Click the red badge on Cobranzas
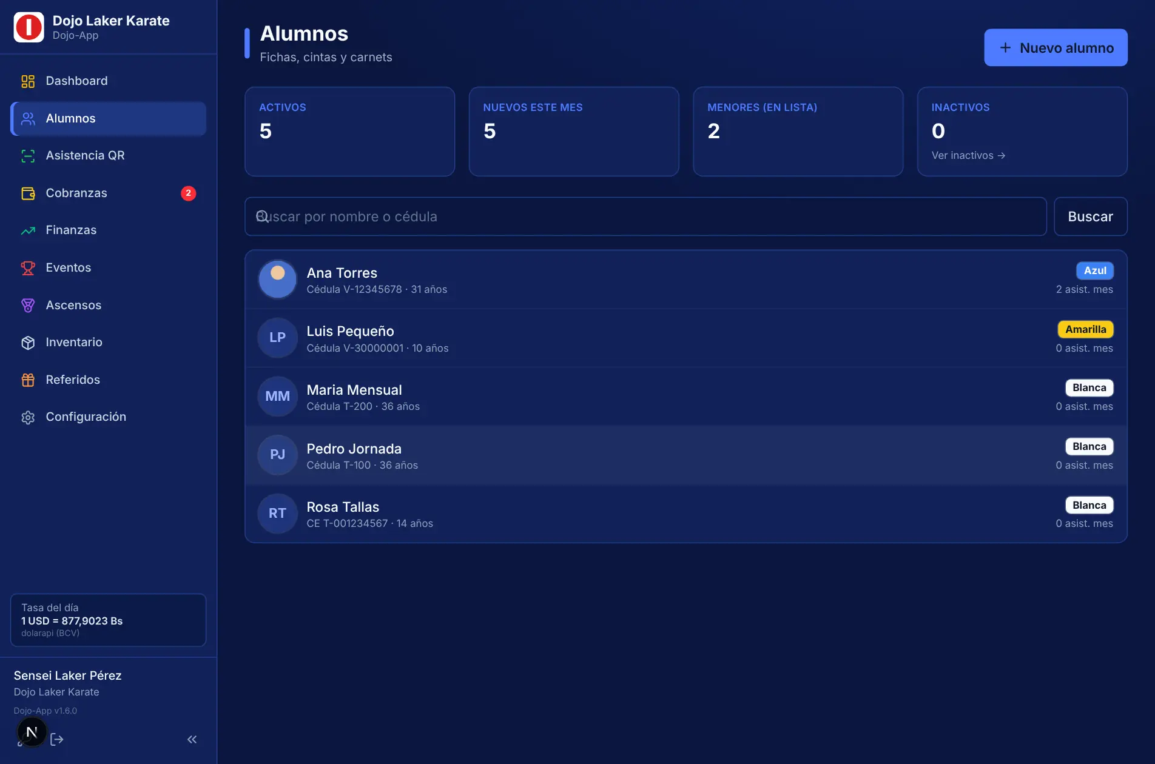The height and width of the screenshot is (764, 1155). pos(188,193)
